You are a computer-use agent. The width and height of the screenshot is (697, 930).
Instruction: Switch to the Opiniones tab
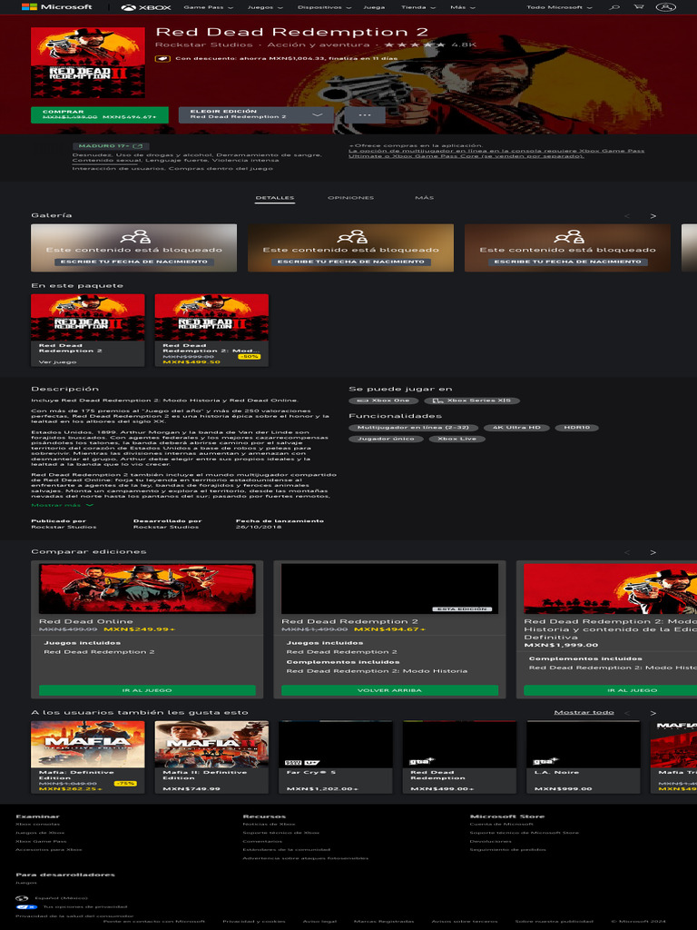click(x=350, y=198)
